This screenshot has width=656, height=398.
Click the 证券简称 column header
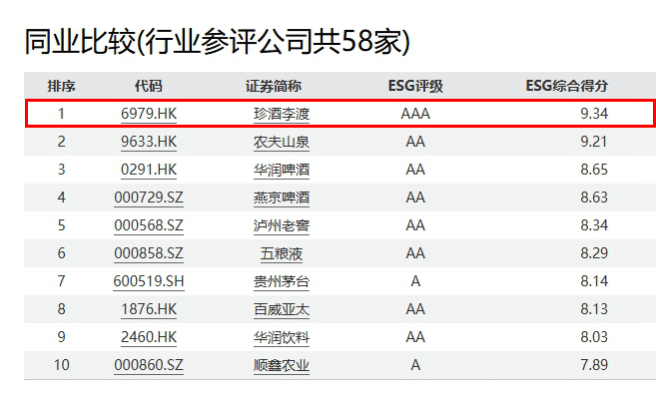[x=274, y=86]
